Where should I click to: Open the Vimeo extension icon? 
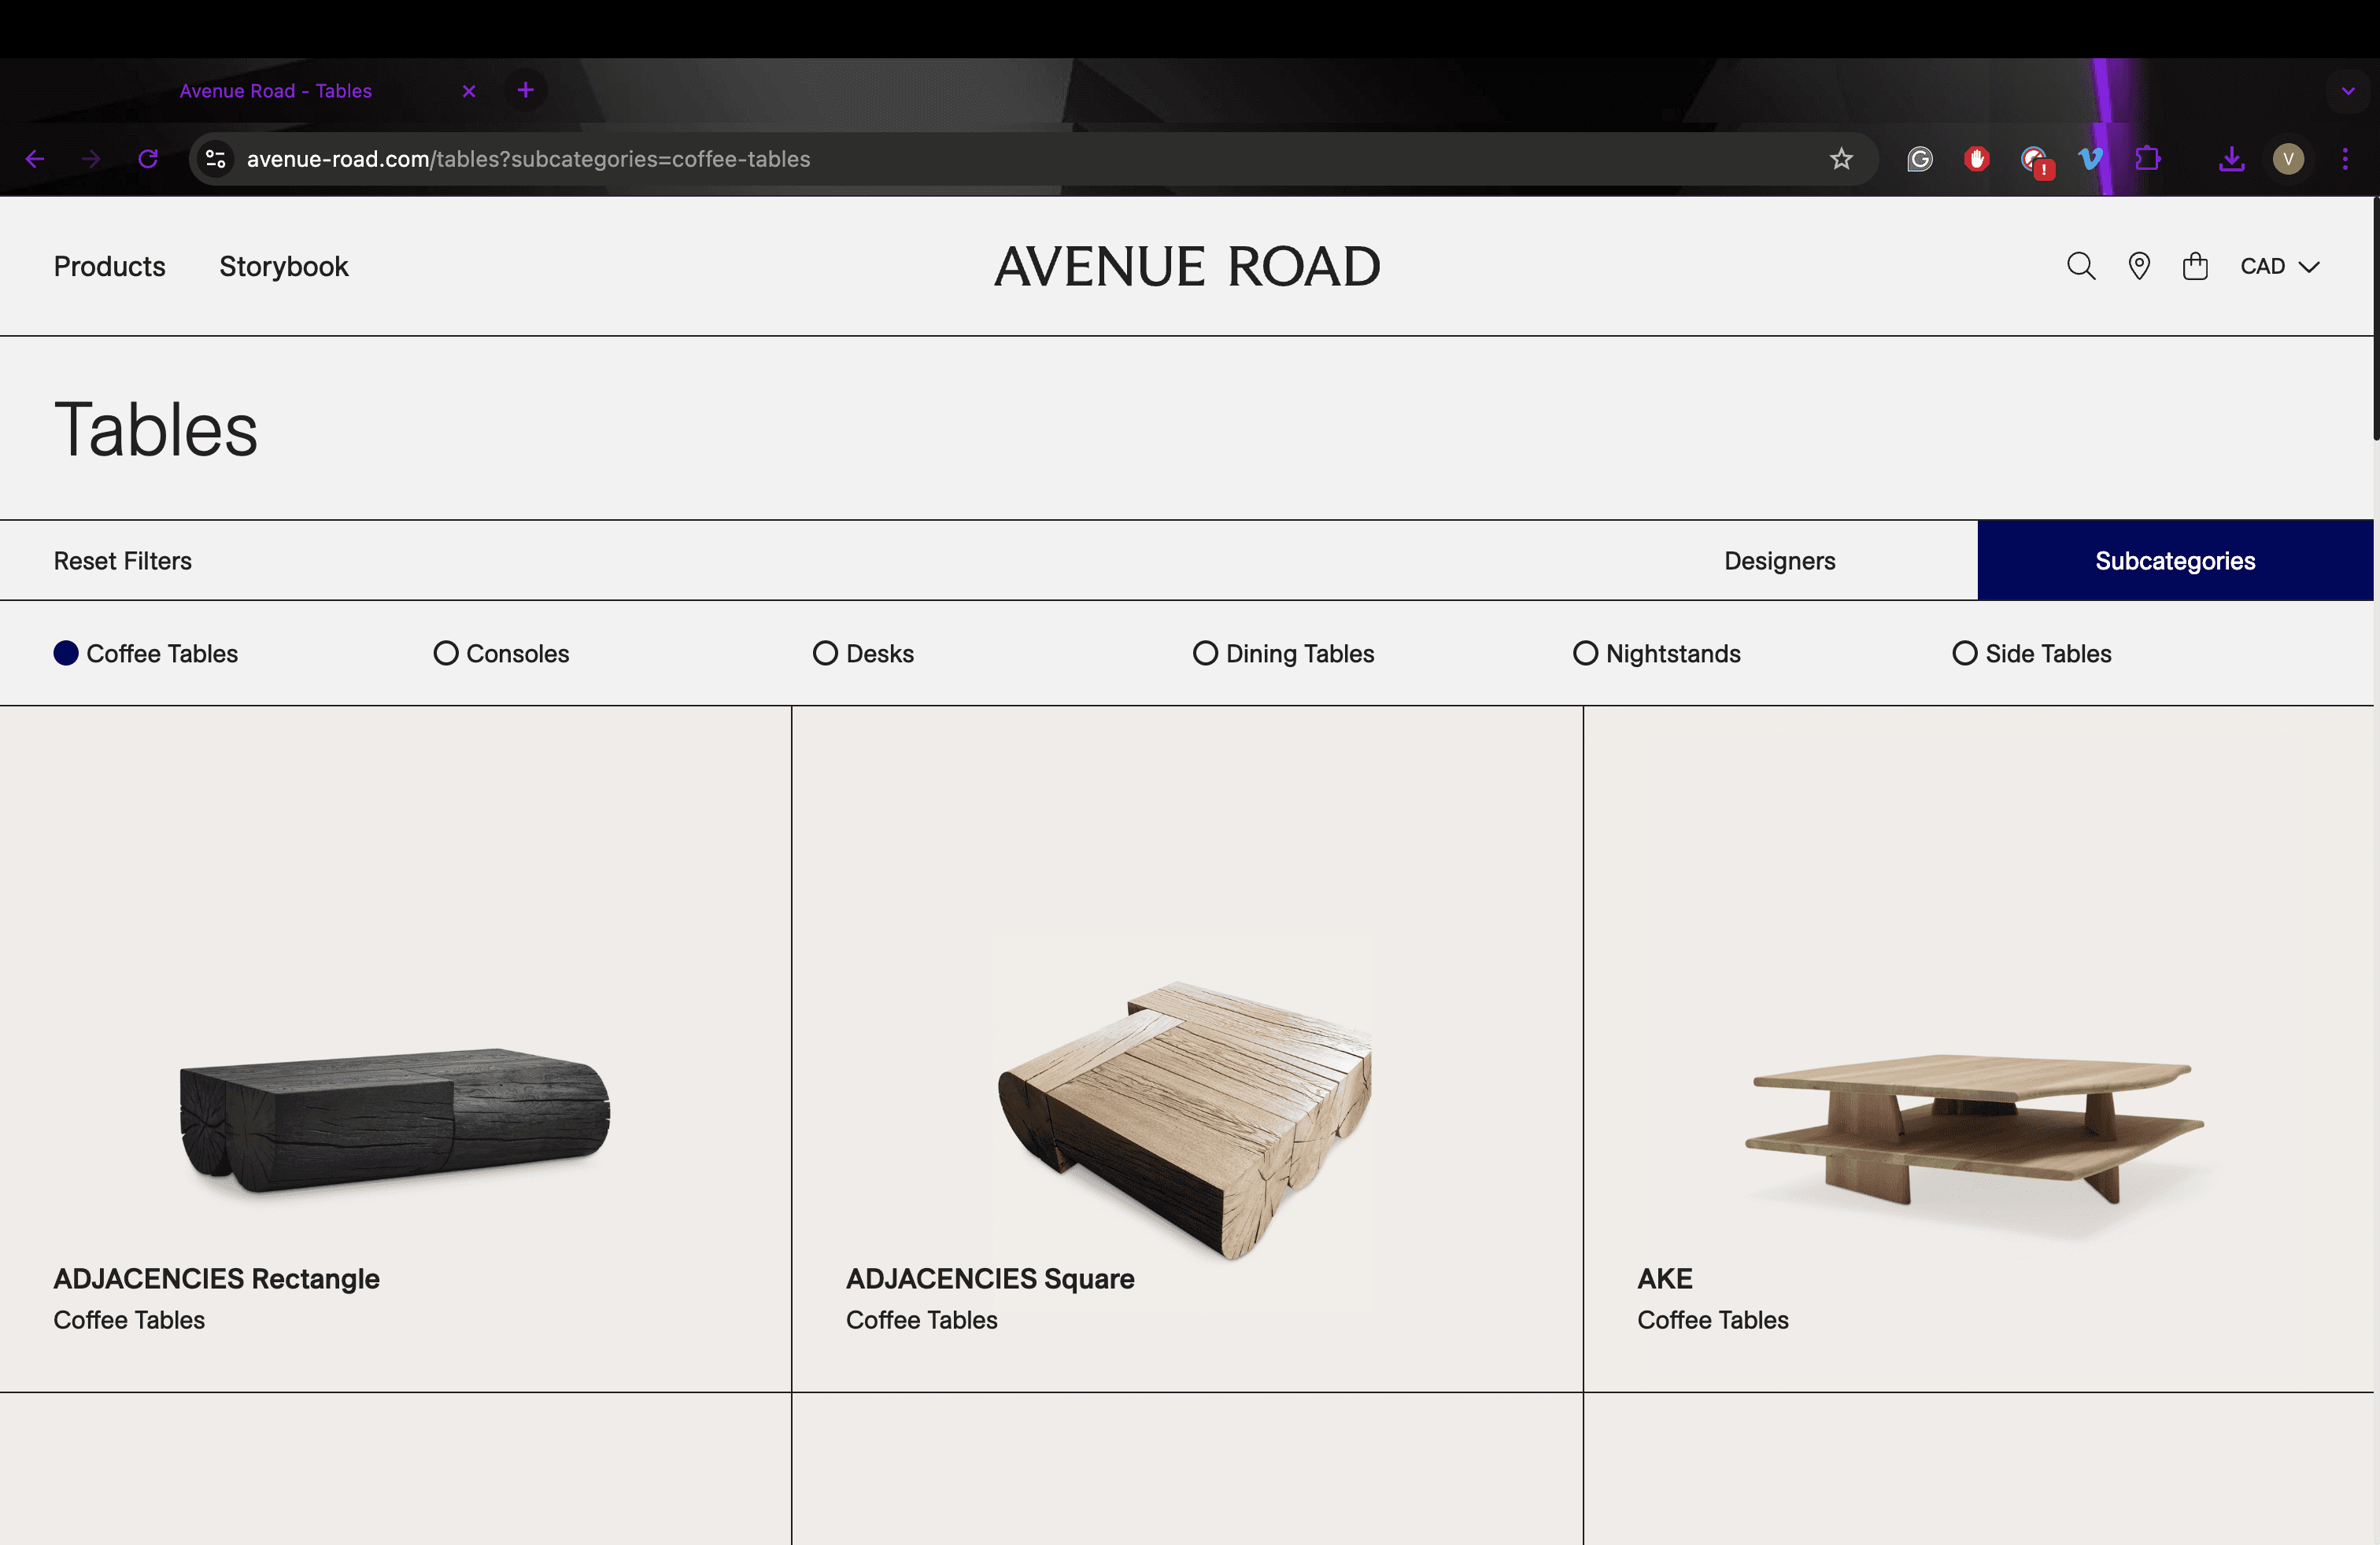pos(2090,159)
